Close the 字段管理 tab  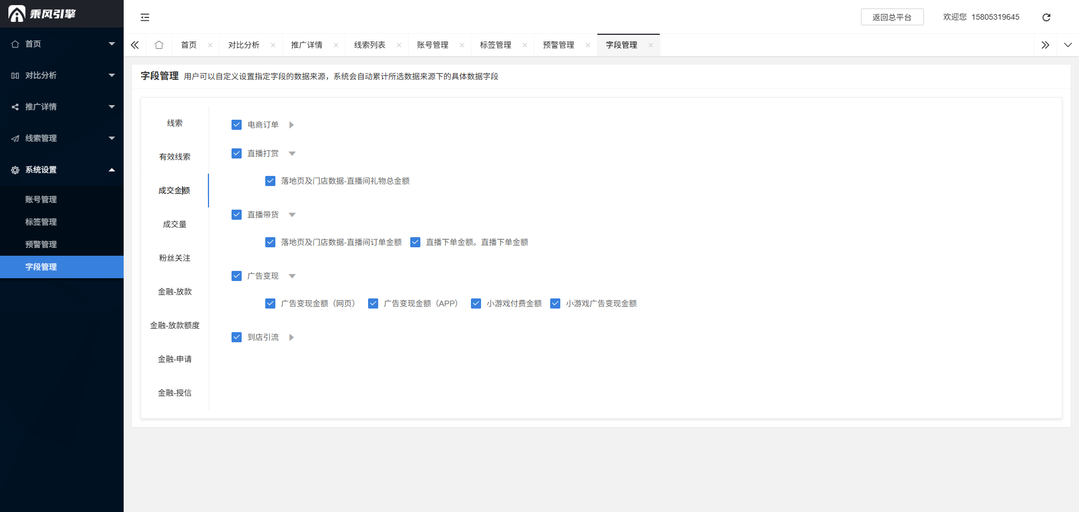(x=651, y=46)
